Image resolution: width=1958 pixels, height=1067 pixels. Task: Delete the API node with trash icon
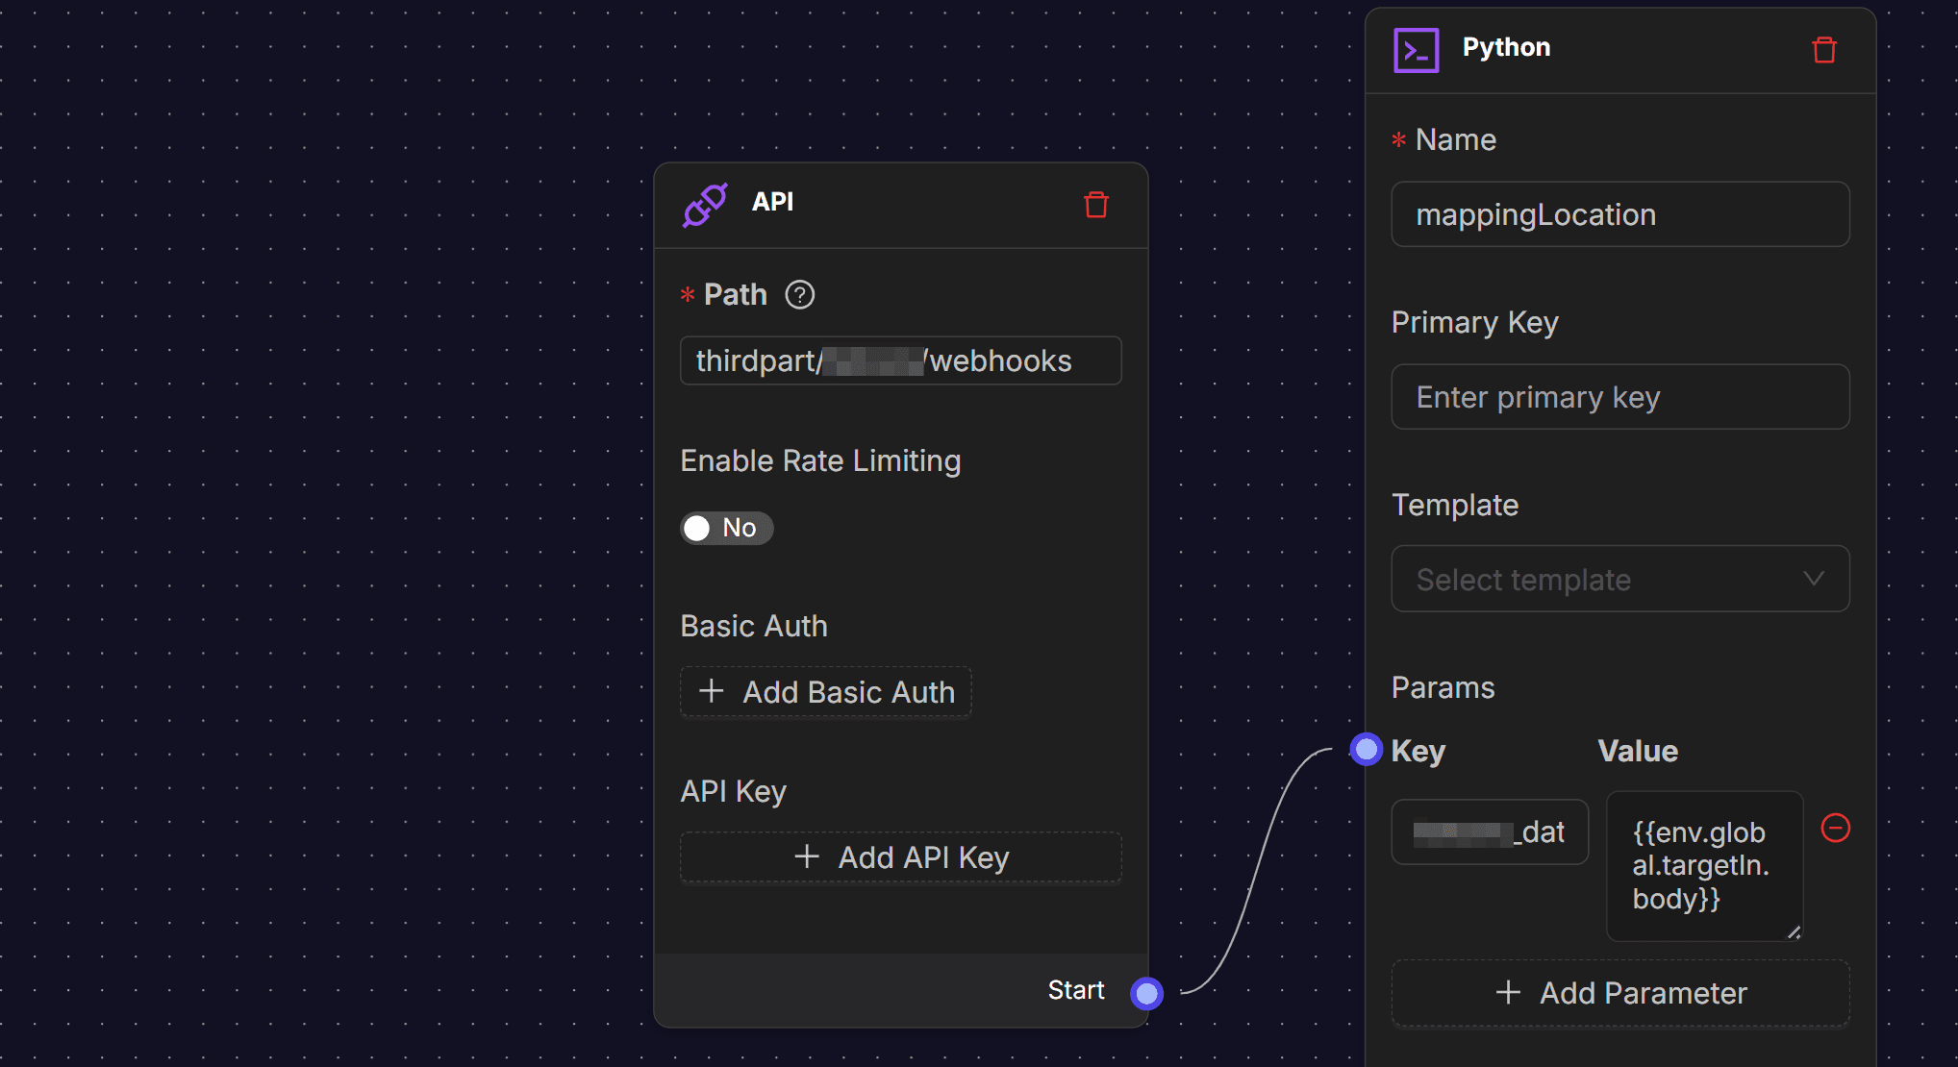click(x=1096, y=205)
